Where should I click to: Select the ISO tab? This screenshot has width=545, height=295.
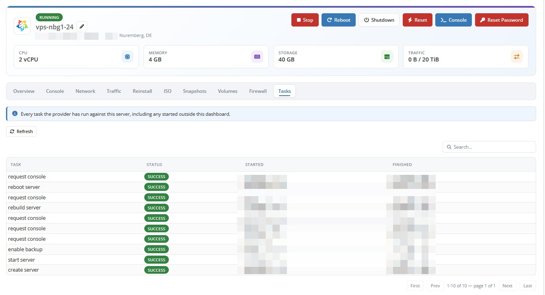[x=168, y=91]
